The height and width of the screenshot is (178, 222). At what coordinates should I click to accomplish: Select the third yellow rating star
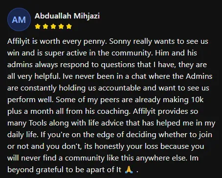click(53, 26)
